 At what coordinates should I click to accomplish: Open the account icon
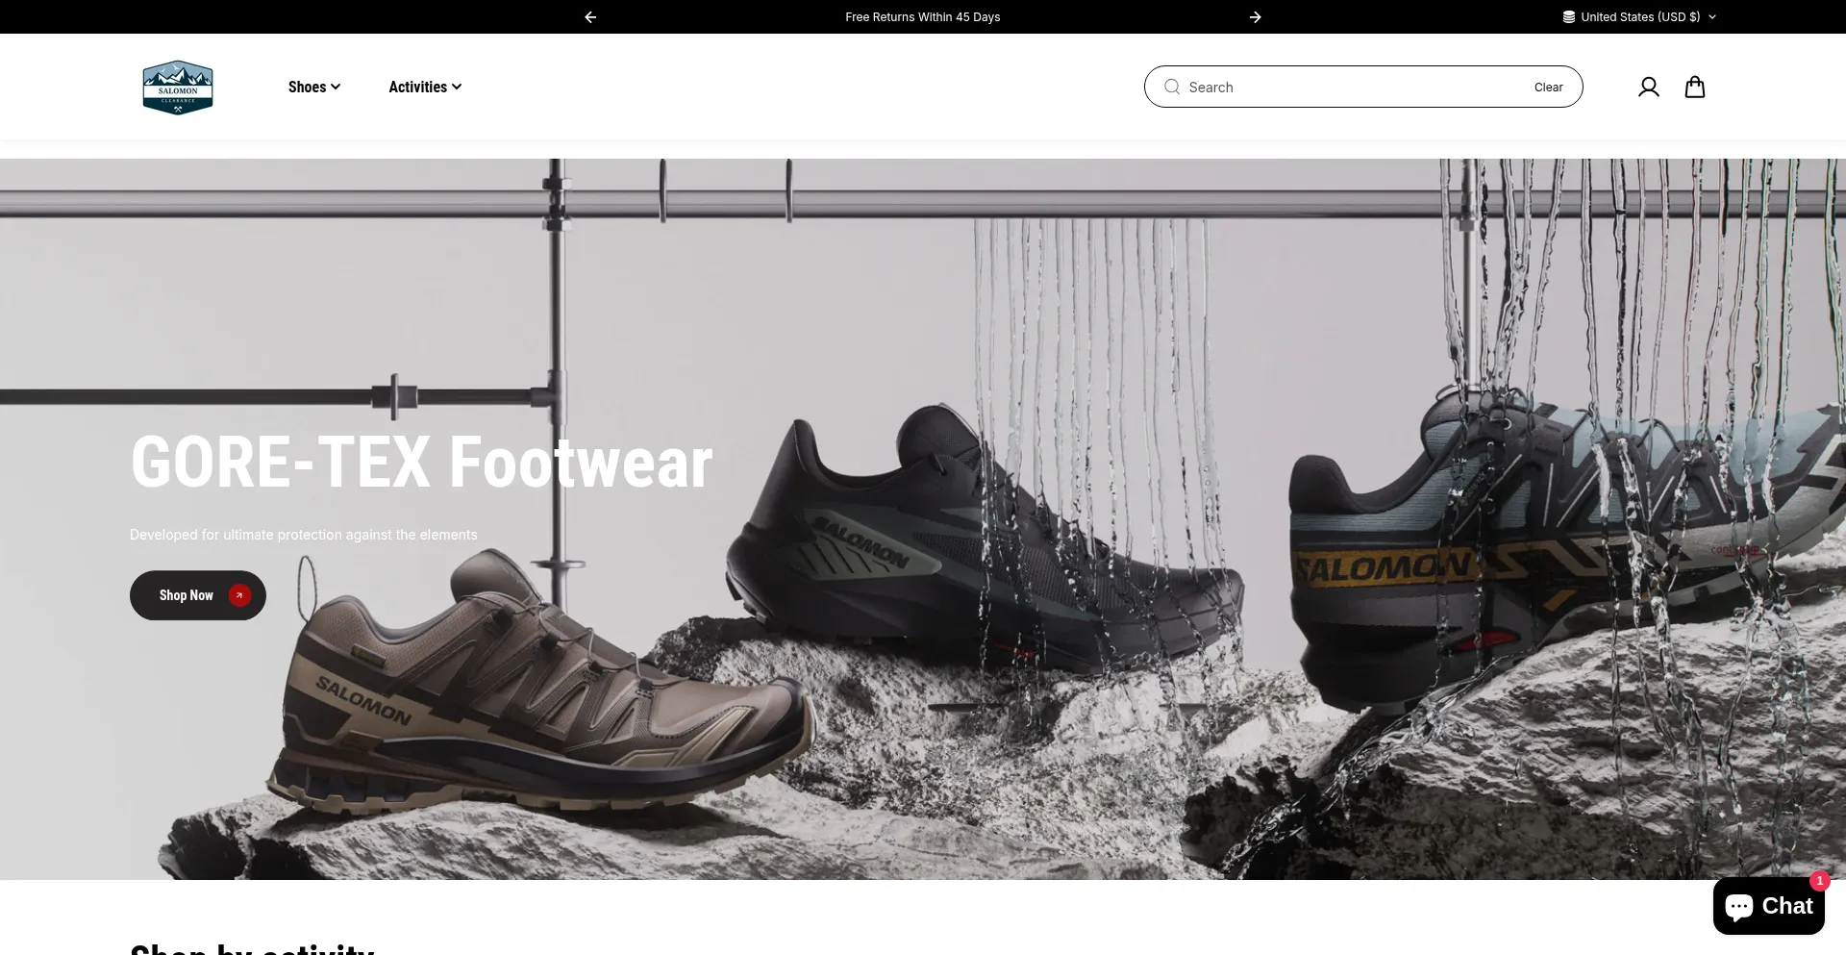click(x=1648, y=87)
